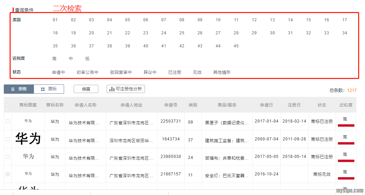Click the 申请日 column header
This screenshot has height=195, width=365.
(266, 105)
